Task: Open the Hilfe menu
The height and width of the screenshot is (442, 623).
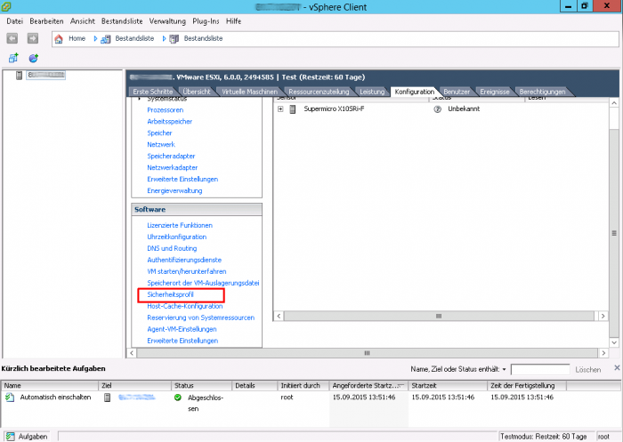Action: (x=233, y=21)
